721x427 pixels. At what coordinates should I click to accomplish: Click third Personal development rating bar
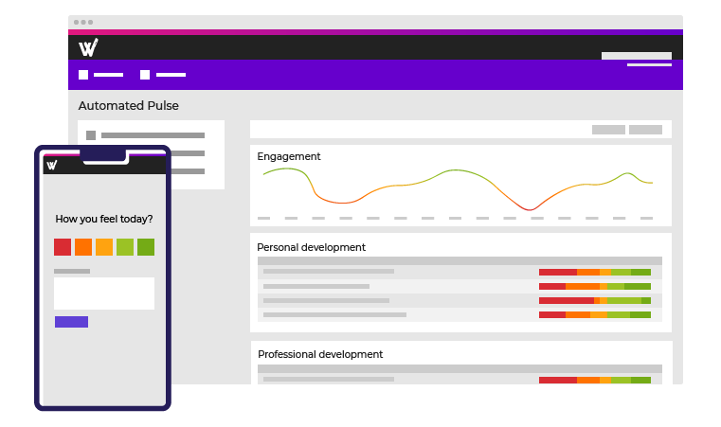[x=595, y=300]
